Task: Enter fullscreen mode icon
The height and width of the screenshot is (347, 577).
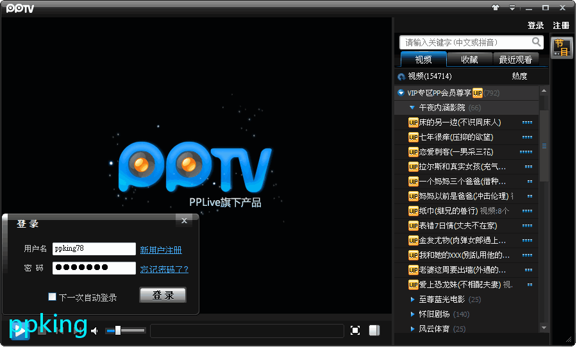Action: 355,330
